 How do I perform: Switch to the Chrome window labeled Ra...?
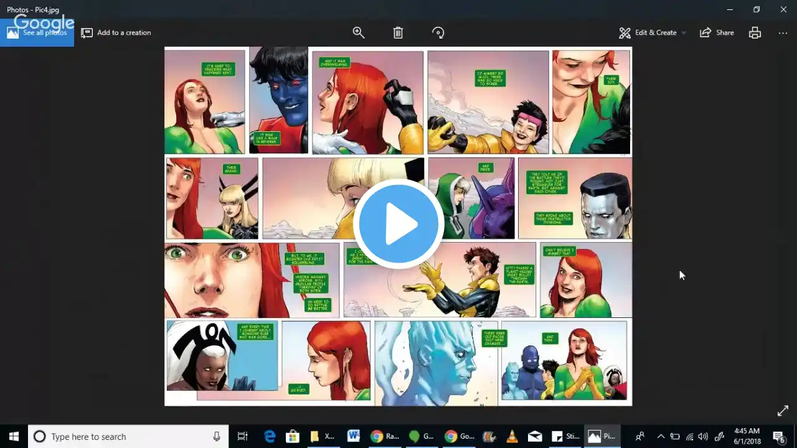pos(385,436)
